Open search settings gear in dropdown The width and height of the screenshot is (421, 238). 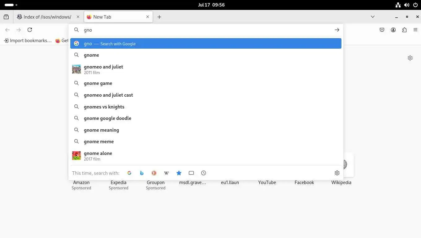337,173
